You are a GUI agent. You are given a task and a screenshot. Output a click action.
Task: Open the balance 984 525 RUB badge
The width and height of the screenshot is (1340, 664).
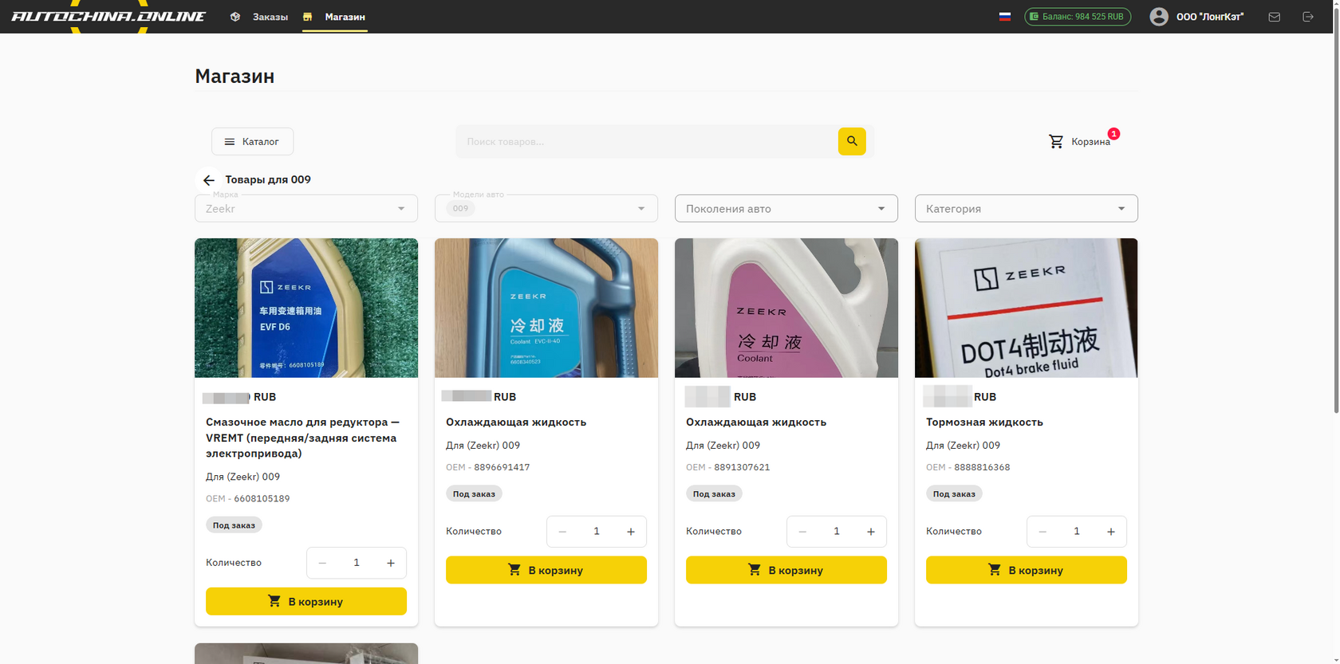(1078, 17)
